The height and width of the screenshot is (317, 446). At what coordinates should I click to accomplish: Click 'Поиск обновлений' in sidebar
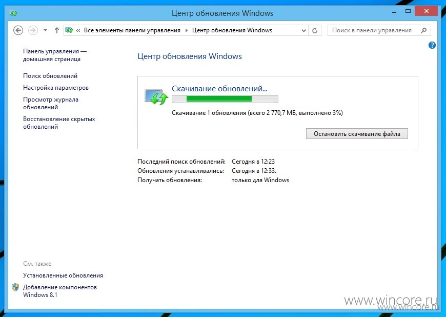click(50, 76)
